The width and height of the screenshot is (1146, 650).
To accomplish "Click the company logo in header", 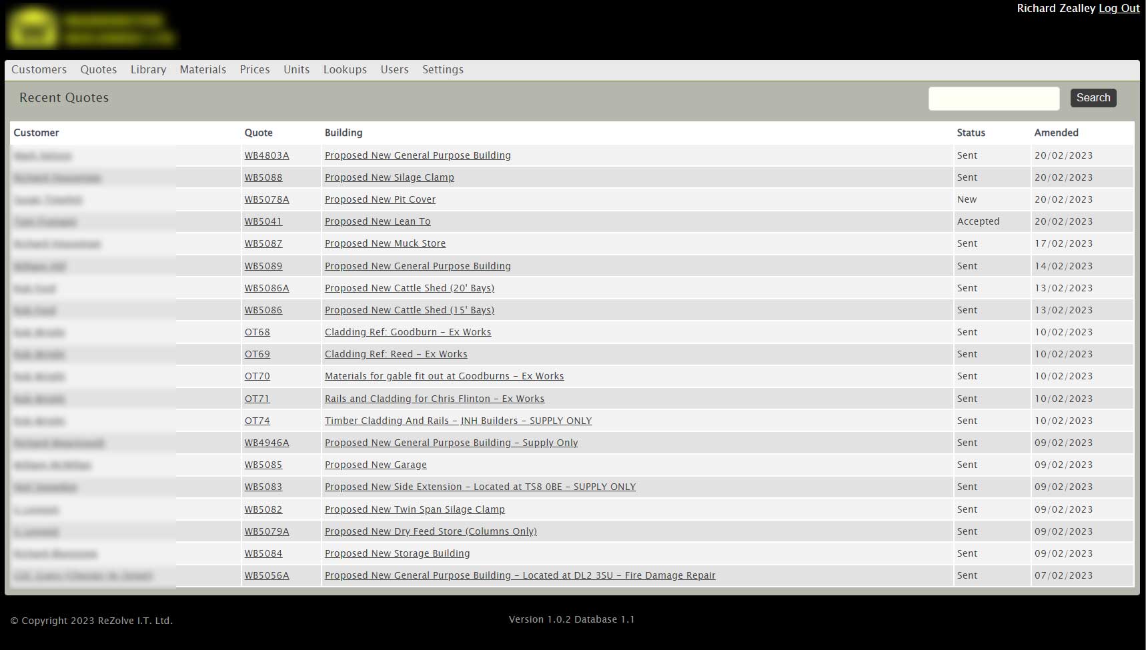I will pos(91,28).
